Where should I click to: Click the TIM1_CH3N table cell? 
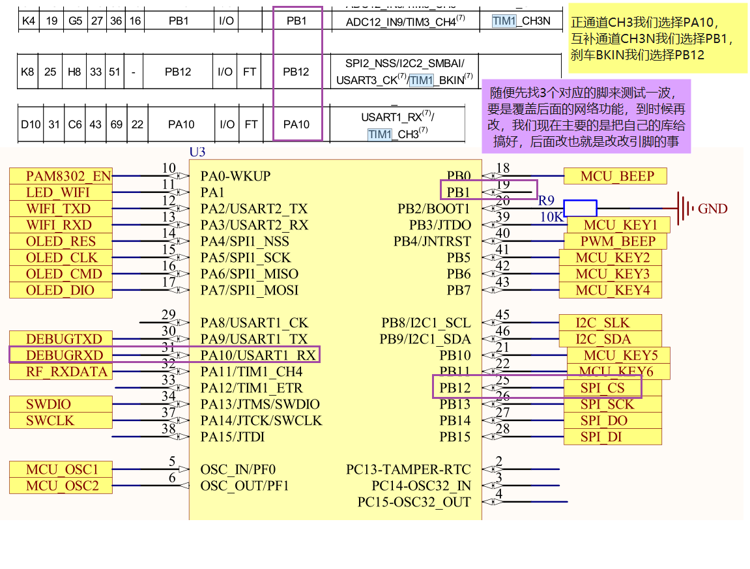pyautogui.click(x=521, y=21)
